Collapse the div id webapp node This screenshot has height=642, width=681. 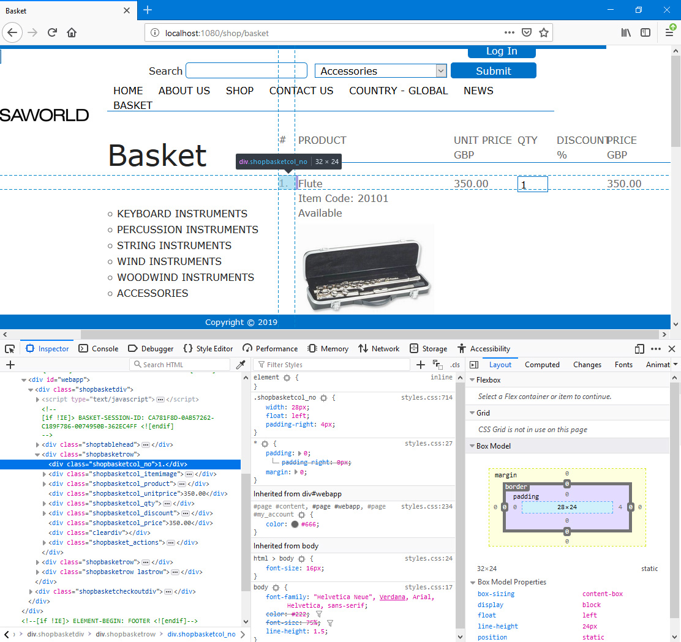pos(24,380)
